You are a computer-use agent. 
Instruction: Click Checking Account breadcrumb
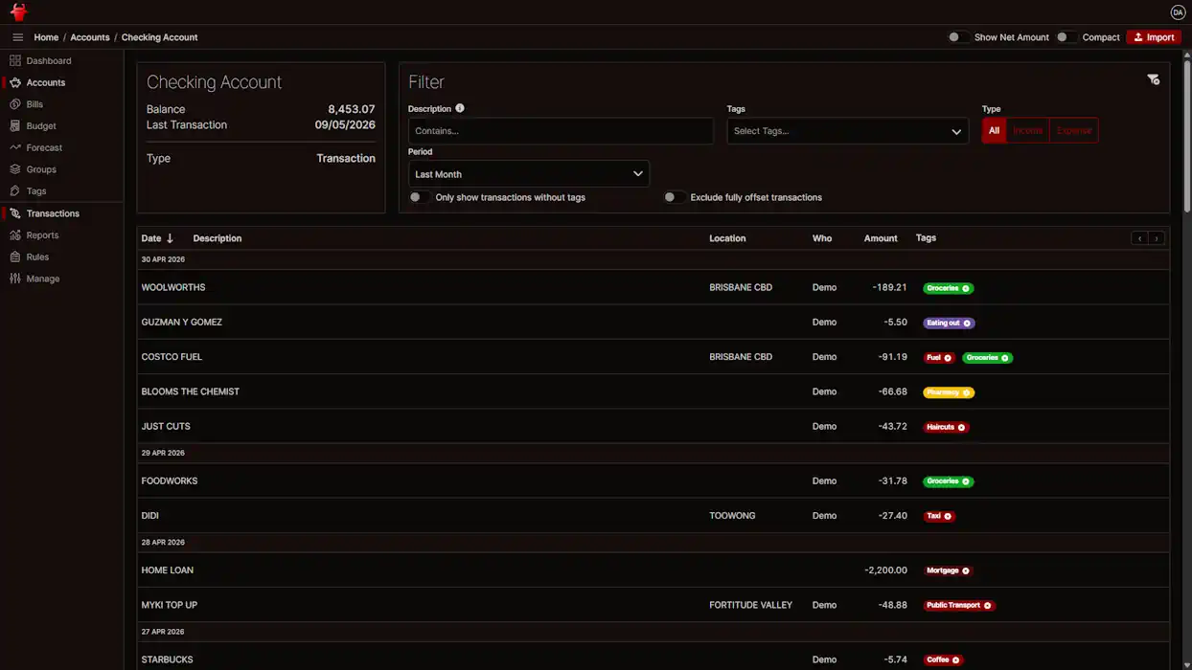[x=159, y=37]
